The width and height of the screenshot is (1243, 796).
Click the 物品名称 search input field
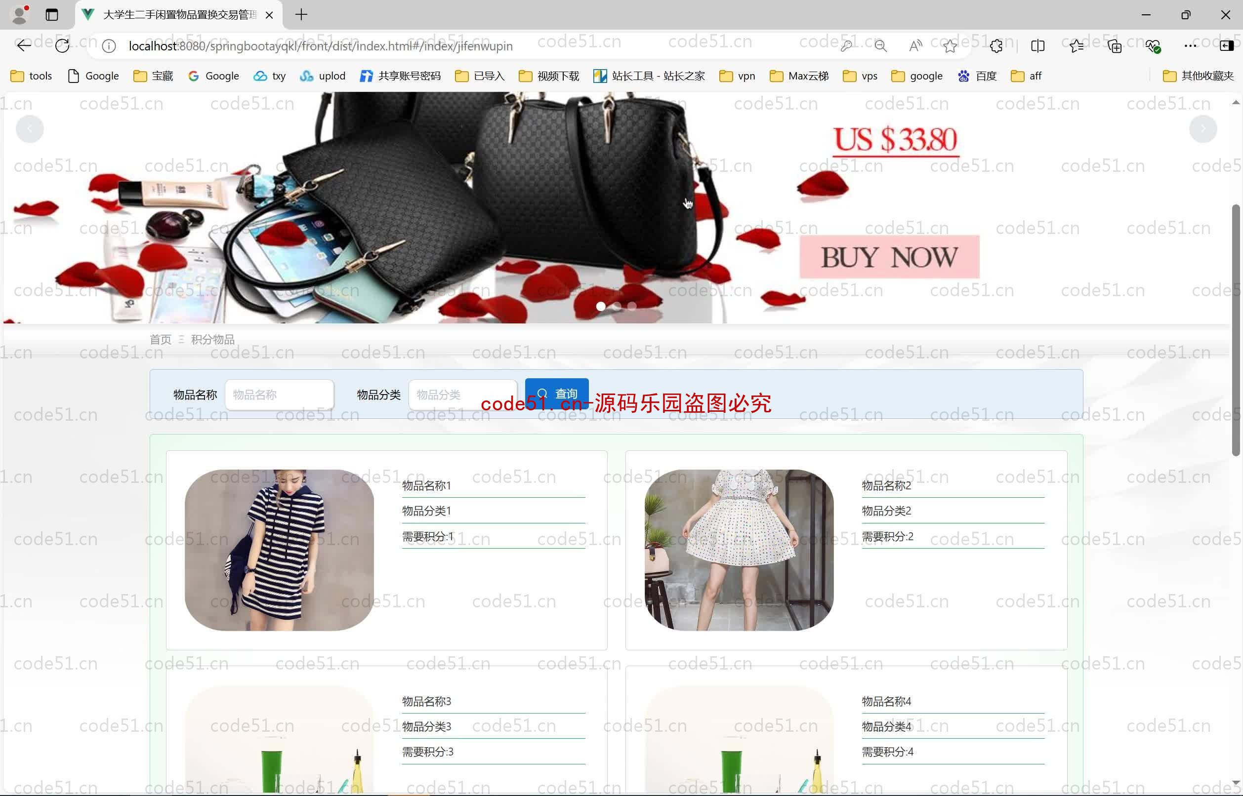[x=279, y=394]
